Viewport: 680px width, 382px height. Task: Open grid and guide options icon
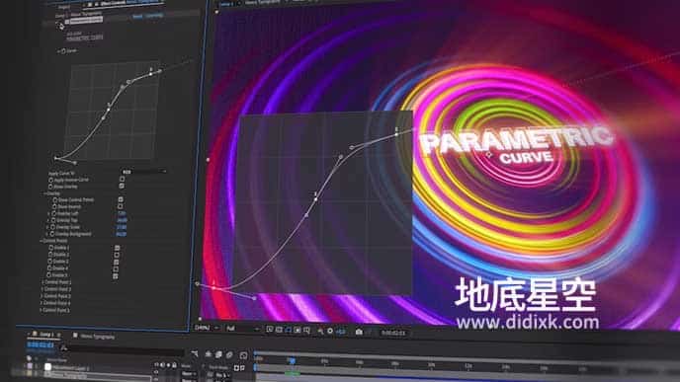[x=306, y=330]
